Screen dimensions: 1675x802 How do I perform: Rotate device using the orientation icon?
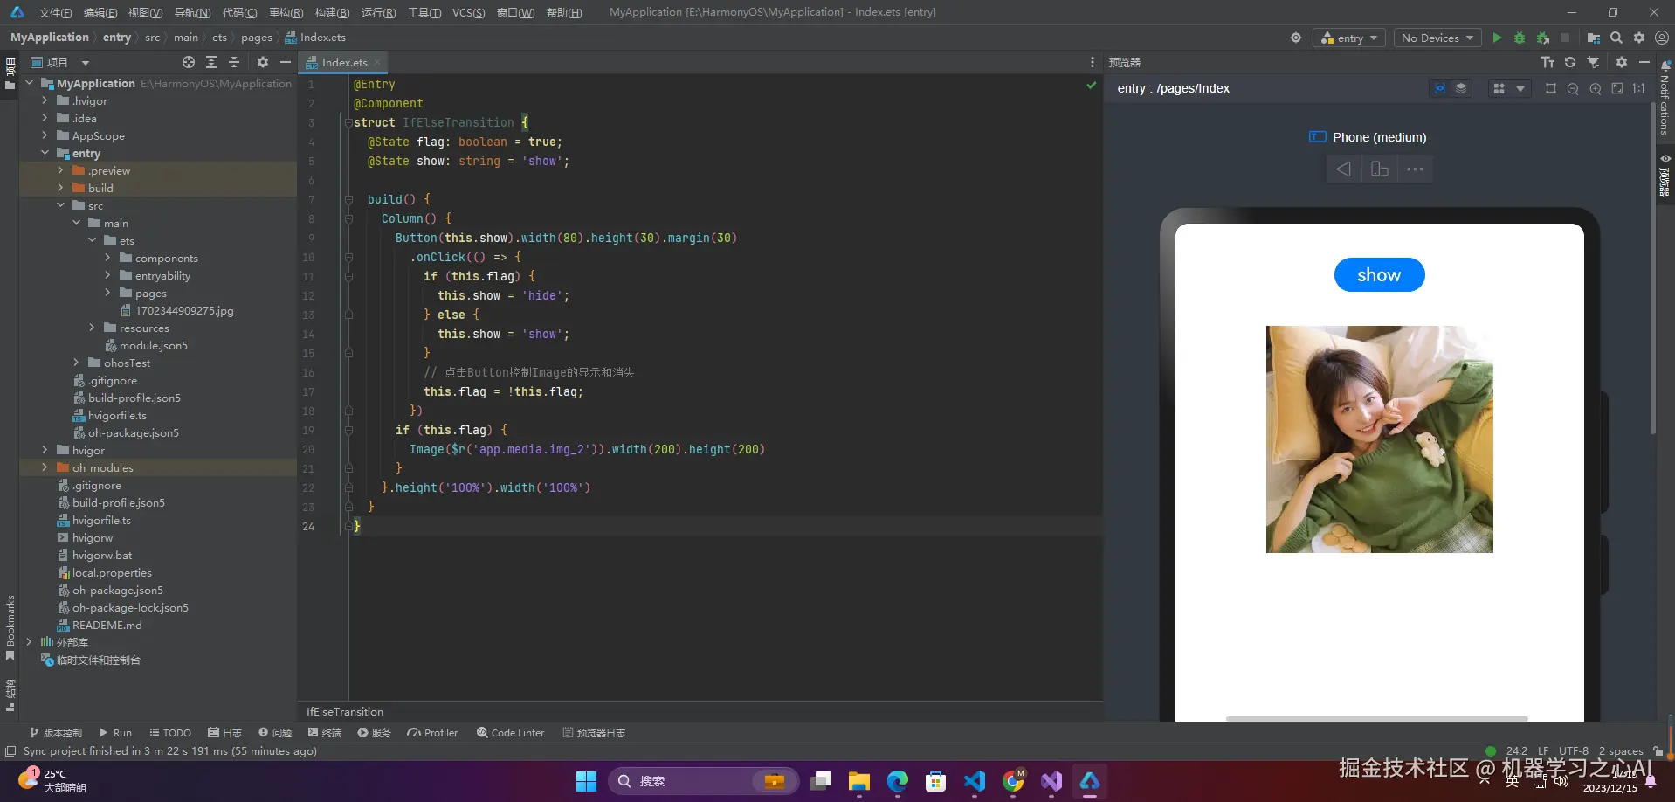pyautogui.click(x=1380, y=169)
